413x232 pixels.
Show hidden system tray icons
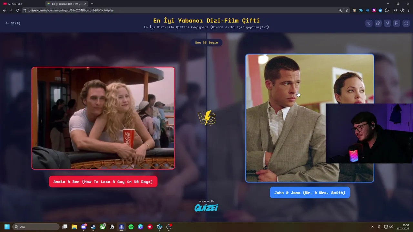(372, 227)
